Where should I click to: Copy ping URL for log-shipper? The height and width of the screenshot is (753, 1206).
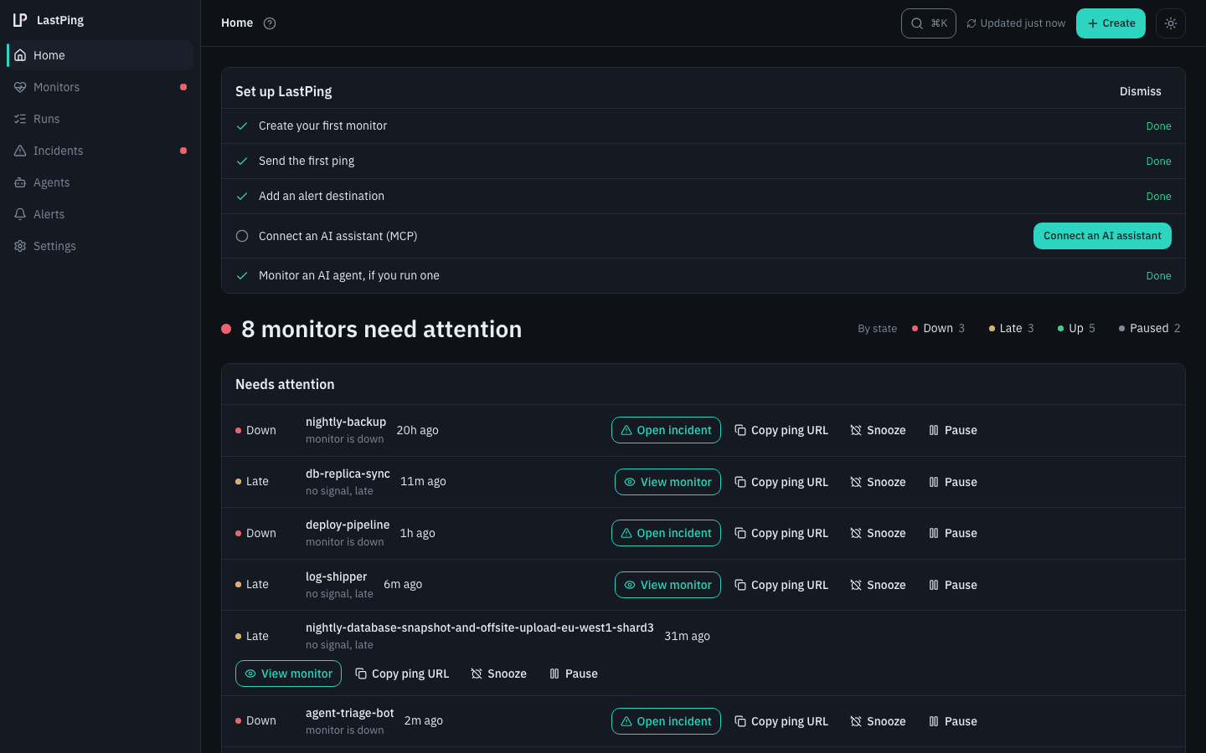[x=781, y=585]
